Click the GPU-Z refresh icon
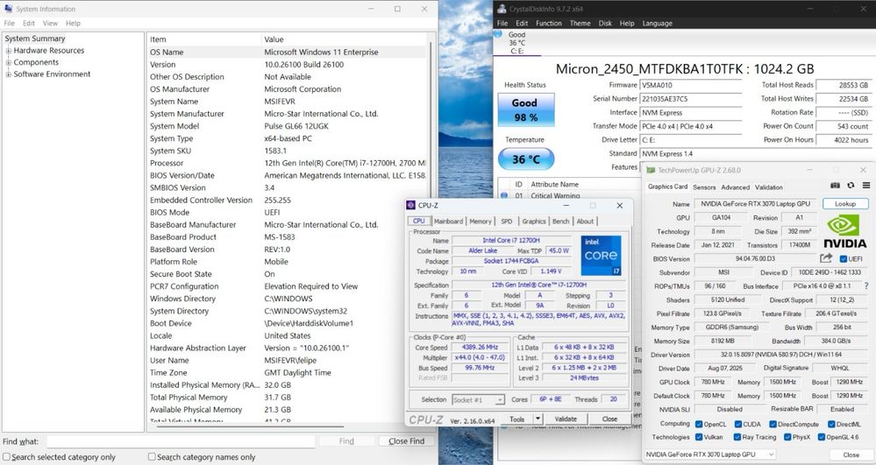 (x=851, y=186)
